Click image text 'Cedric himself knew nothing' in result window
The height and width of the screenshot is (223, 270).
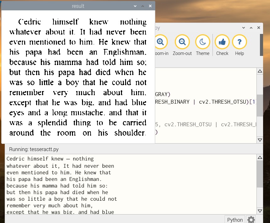click(82, 22)
